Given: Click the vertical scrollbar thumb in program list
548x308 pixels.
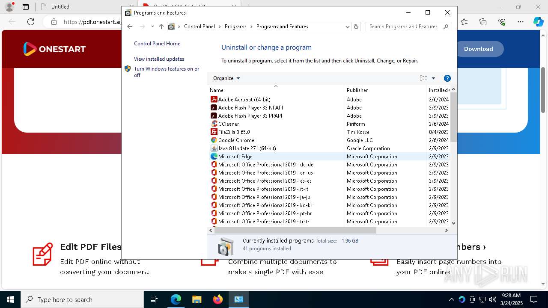Looking at the screenshot, I should pyautogui.click(x=453, y=117).
